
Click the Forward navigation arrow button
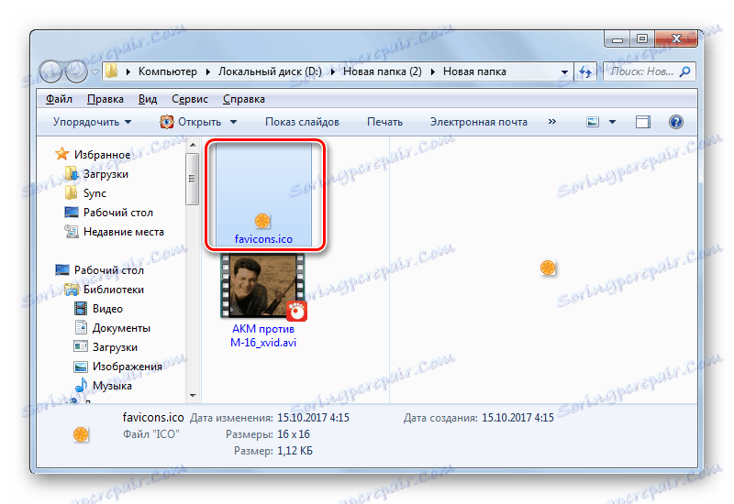[x=77, y=72]
